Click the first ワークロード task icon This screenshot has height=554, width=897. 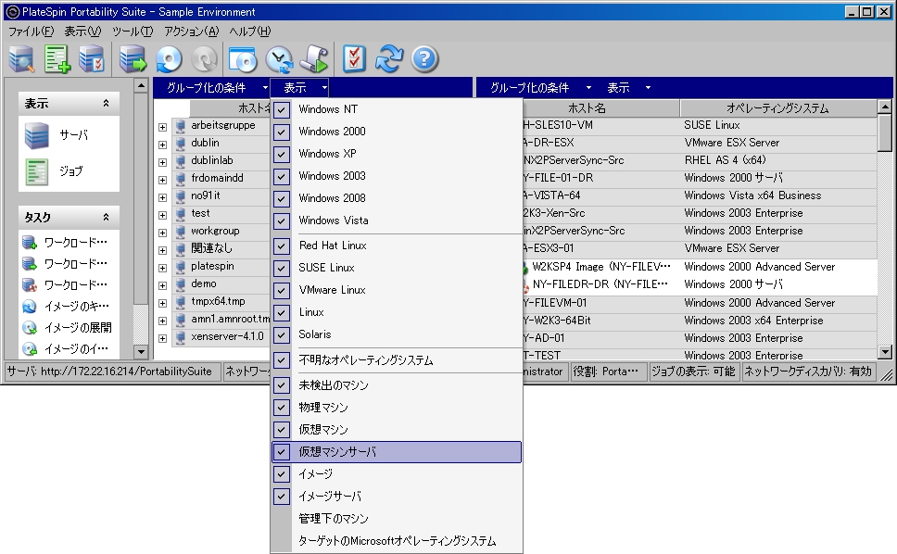tap(29, 243)
